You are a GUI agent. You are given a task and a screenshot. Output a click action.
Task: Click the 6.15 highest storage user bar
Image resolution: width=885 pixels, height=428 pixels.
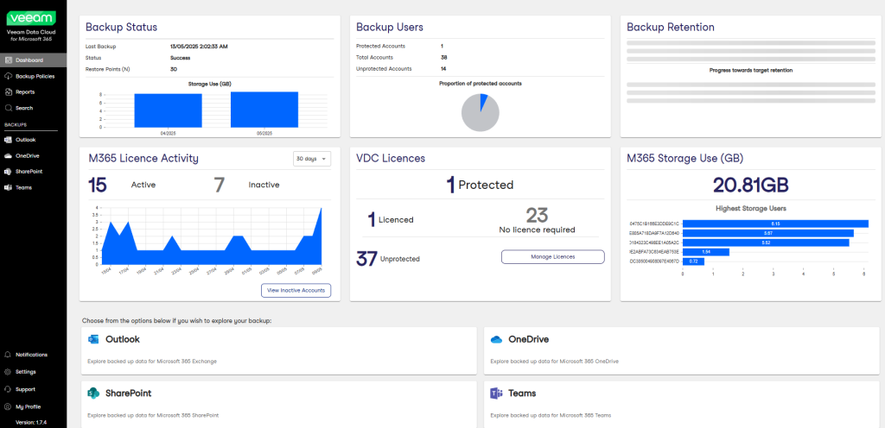click(775, 223)
